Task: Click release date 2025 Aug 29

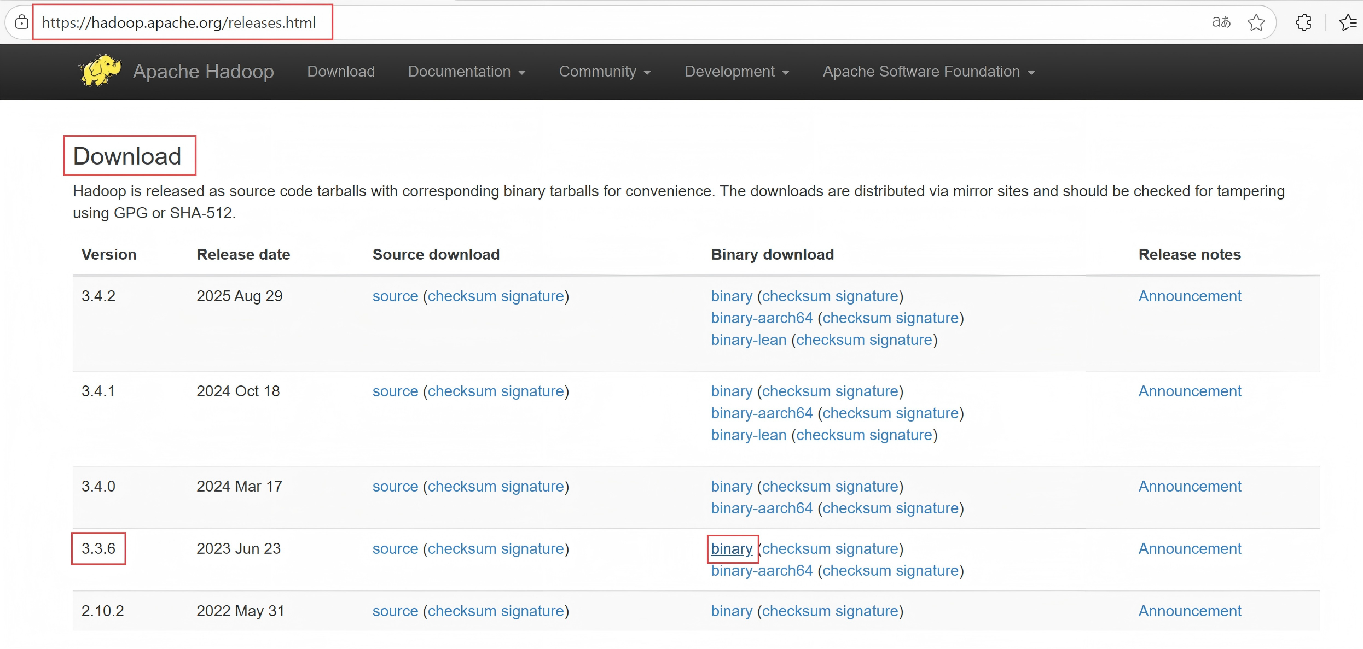Action: 240,296
